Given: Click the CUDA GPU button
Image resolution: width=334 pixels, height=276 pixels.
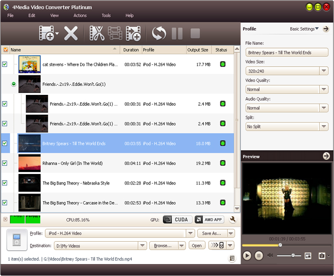Looking at the screenshot, I should point(177,220).
